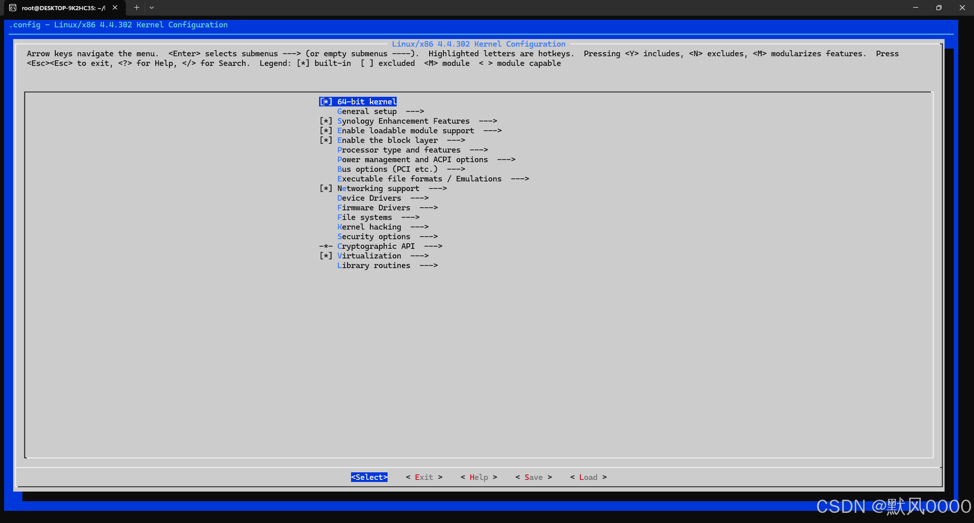
Task: Select Enable the block layer entry
Action: coord(388,140)
